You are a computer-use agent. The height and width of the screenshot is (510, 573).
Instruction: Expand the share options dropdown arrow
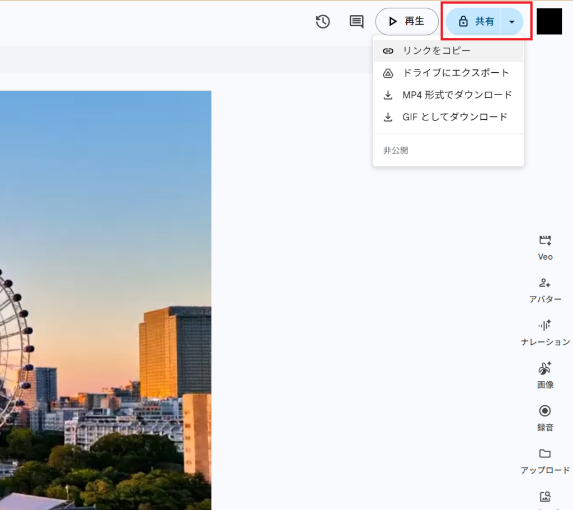[512, 21]
